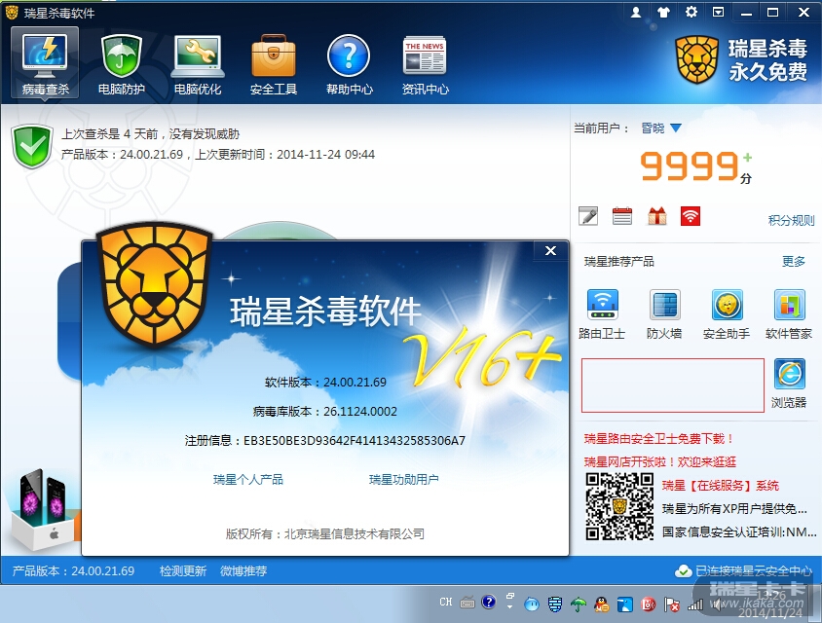Screen dimensions: 822x623
Task: Close the About dialog with X
Action: point(550,250)
